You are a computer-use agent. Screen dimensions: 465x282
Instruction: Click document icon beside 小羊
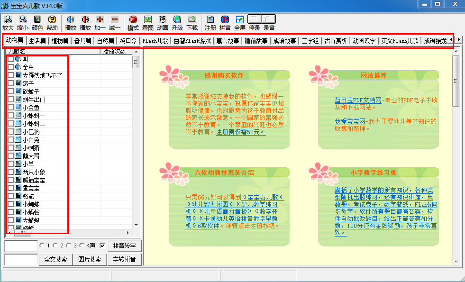pos(18,164)
